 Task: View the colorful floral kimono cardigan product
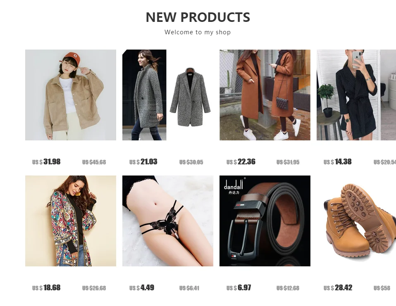[x=71, y=221]
